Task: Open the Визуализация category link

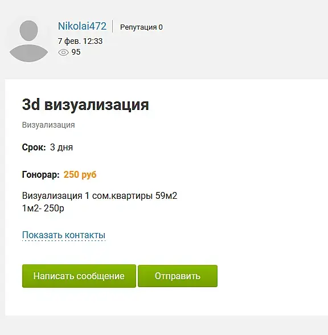Action: [48, 125]
